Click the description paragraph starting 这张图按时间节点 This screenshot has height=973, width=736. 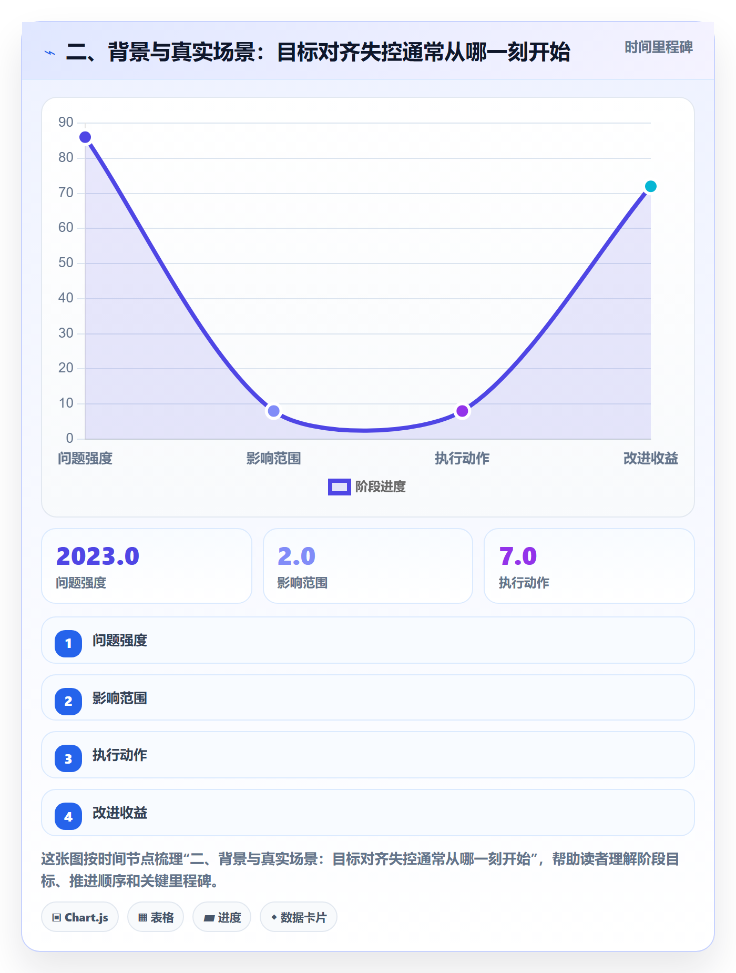361,870
